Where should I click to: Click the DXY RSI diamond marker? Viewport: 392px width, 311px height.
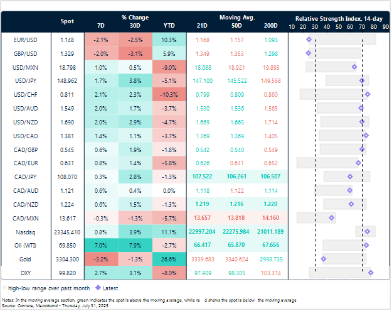[371, 272]
